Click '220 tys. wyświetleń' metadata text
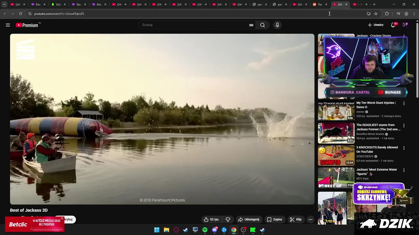 368,116
